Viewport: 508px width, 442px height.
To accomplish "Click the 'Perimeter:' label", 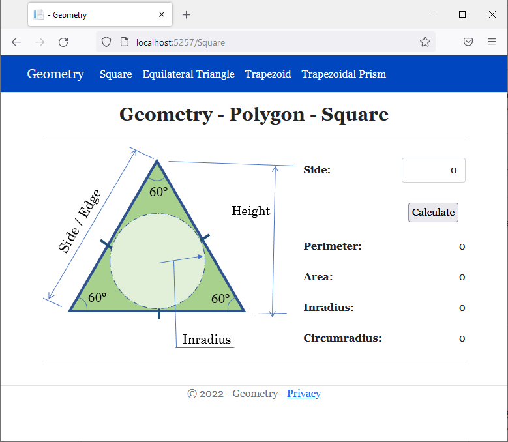I will click(x=333, y=246).
